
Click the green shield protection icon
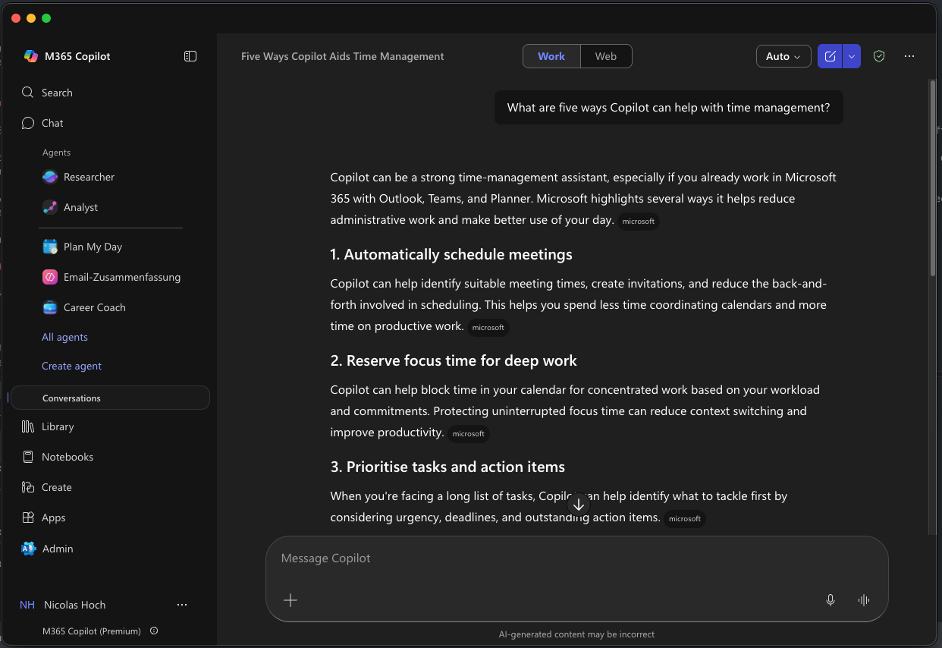tap(879, 56)
